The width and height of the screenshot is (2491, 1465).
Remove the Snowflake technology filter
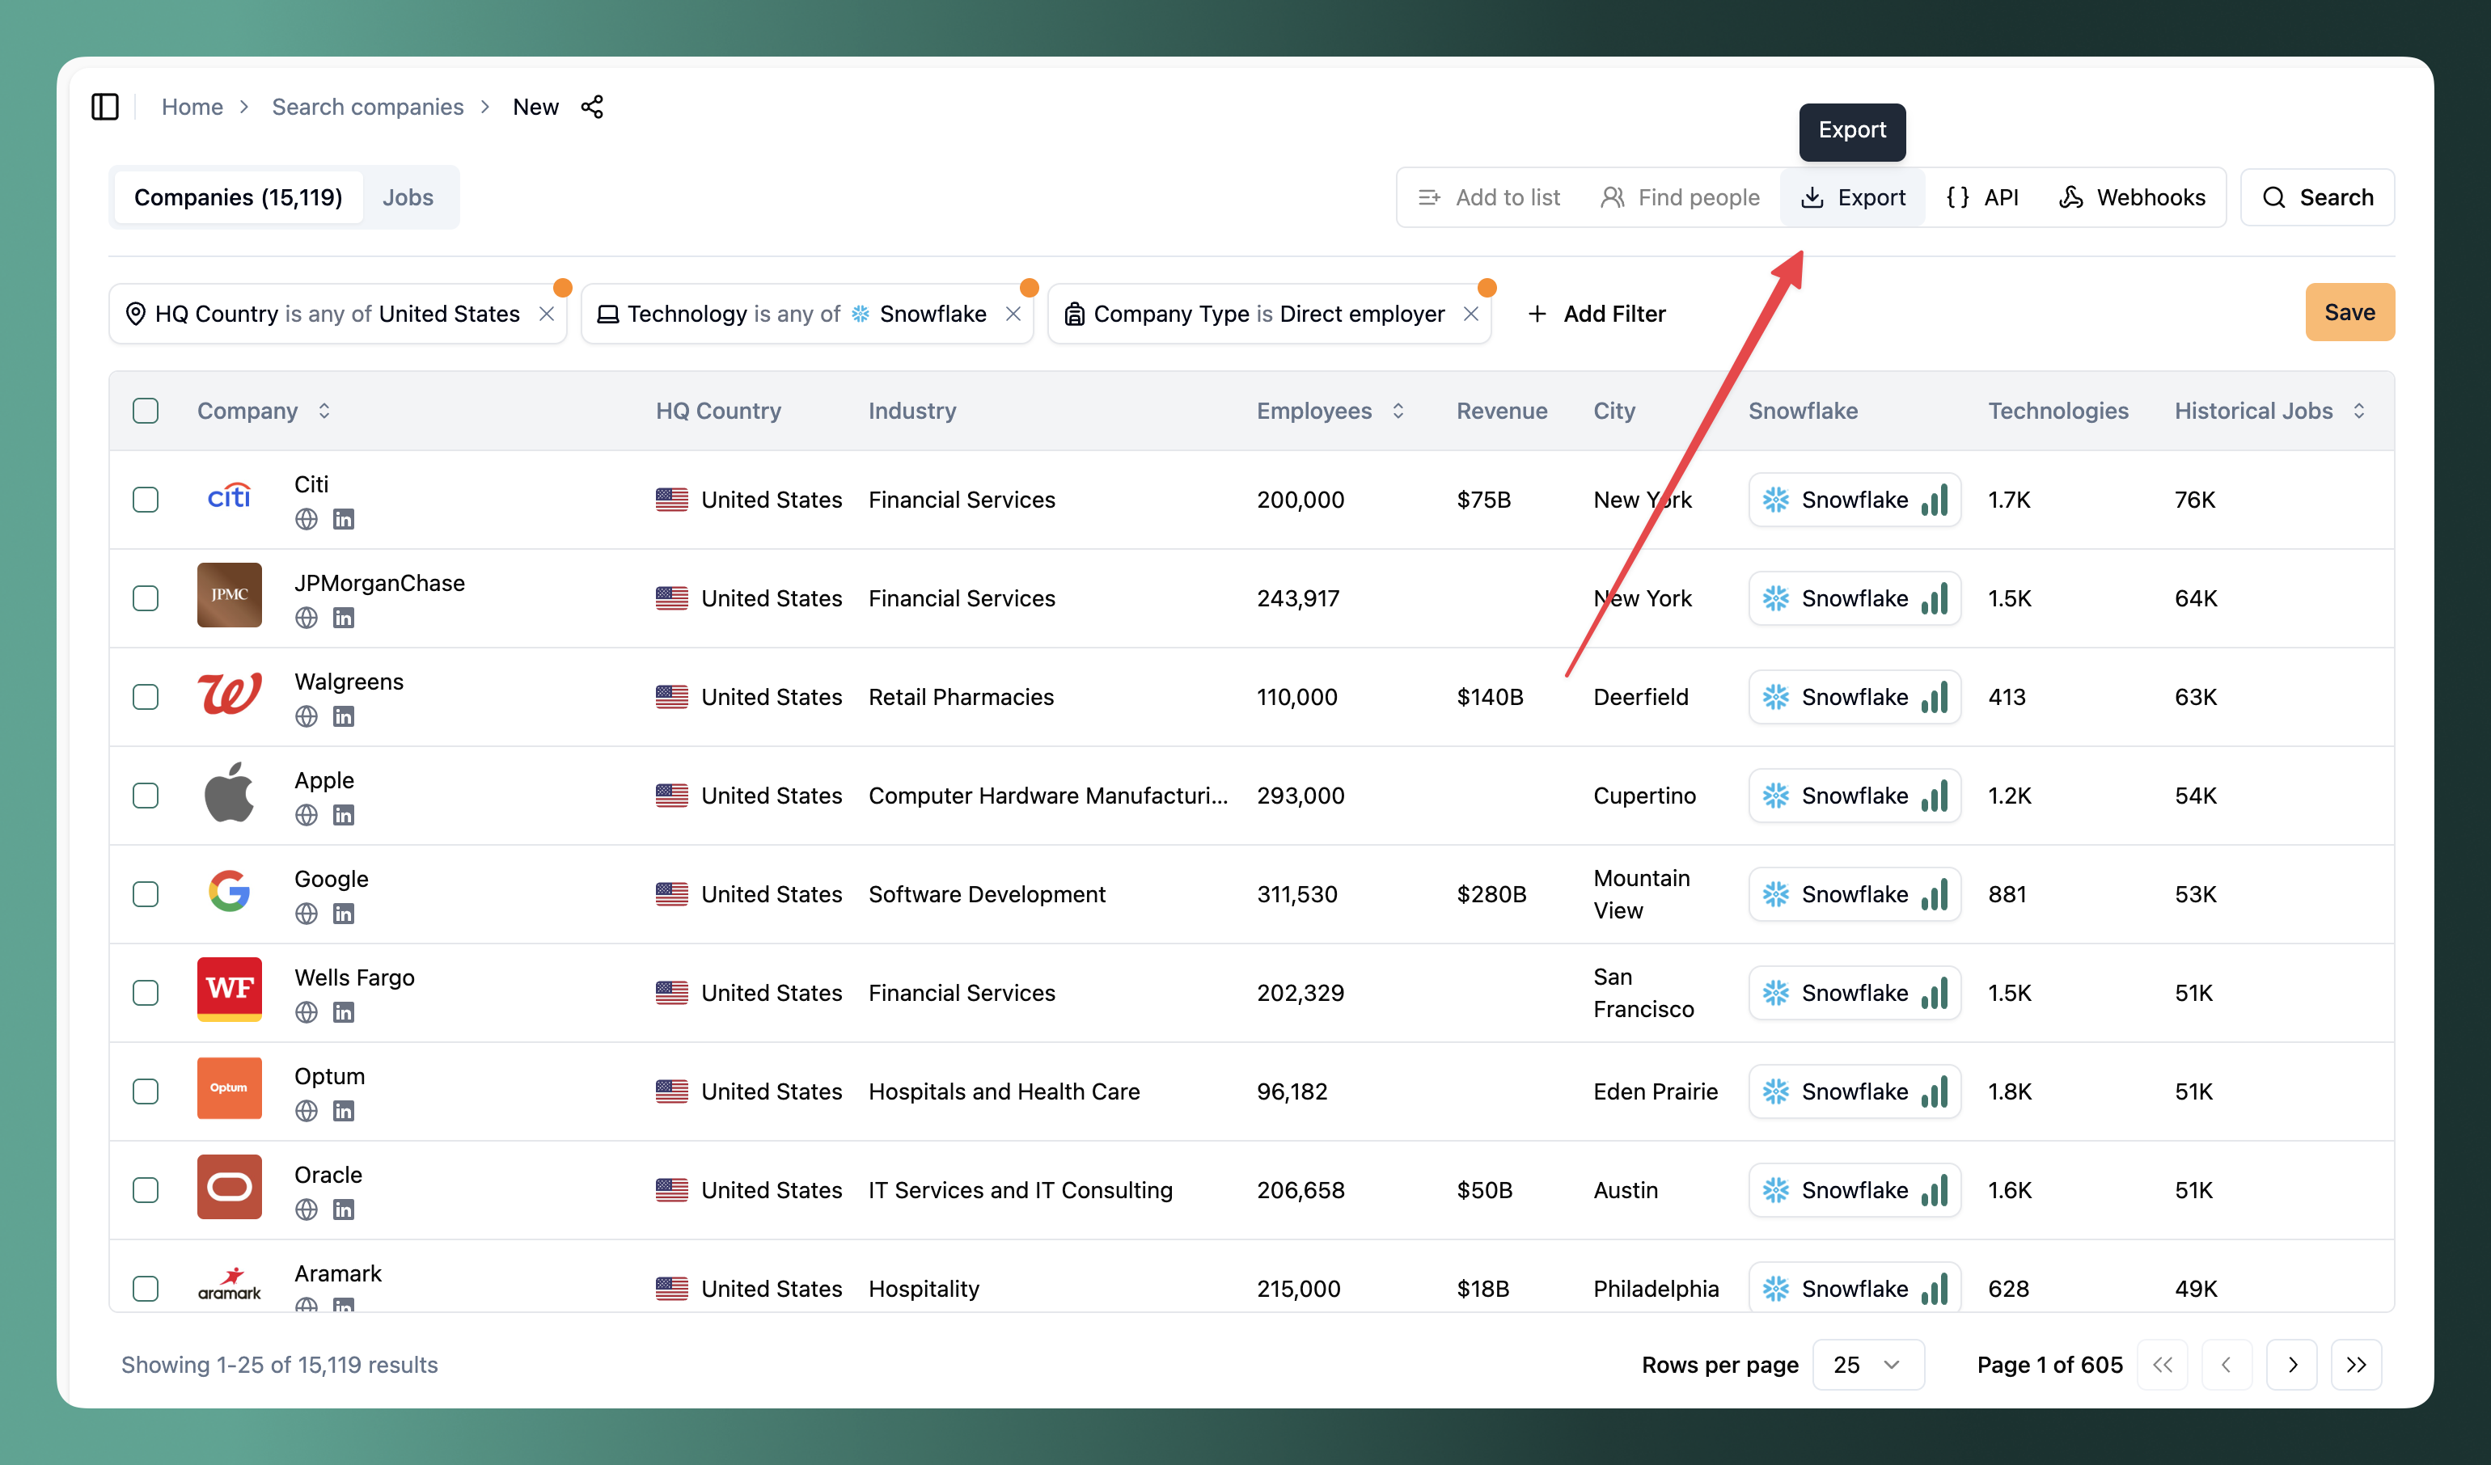[x=1013, y=315]
